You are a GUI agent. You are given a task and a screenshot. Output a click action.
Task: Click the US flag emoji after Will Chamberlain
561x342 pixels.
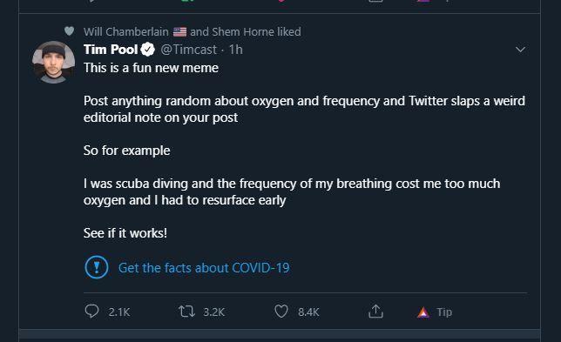coord(179,32)
